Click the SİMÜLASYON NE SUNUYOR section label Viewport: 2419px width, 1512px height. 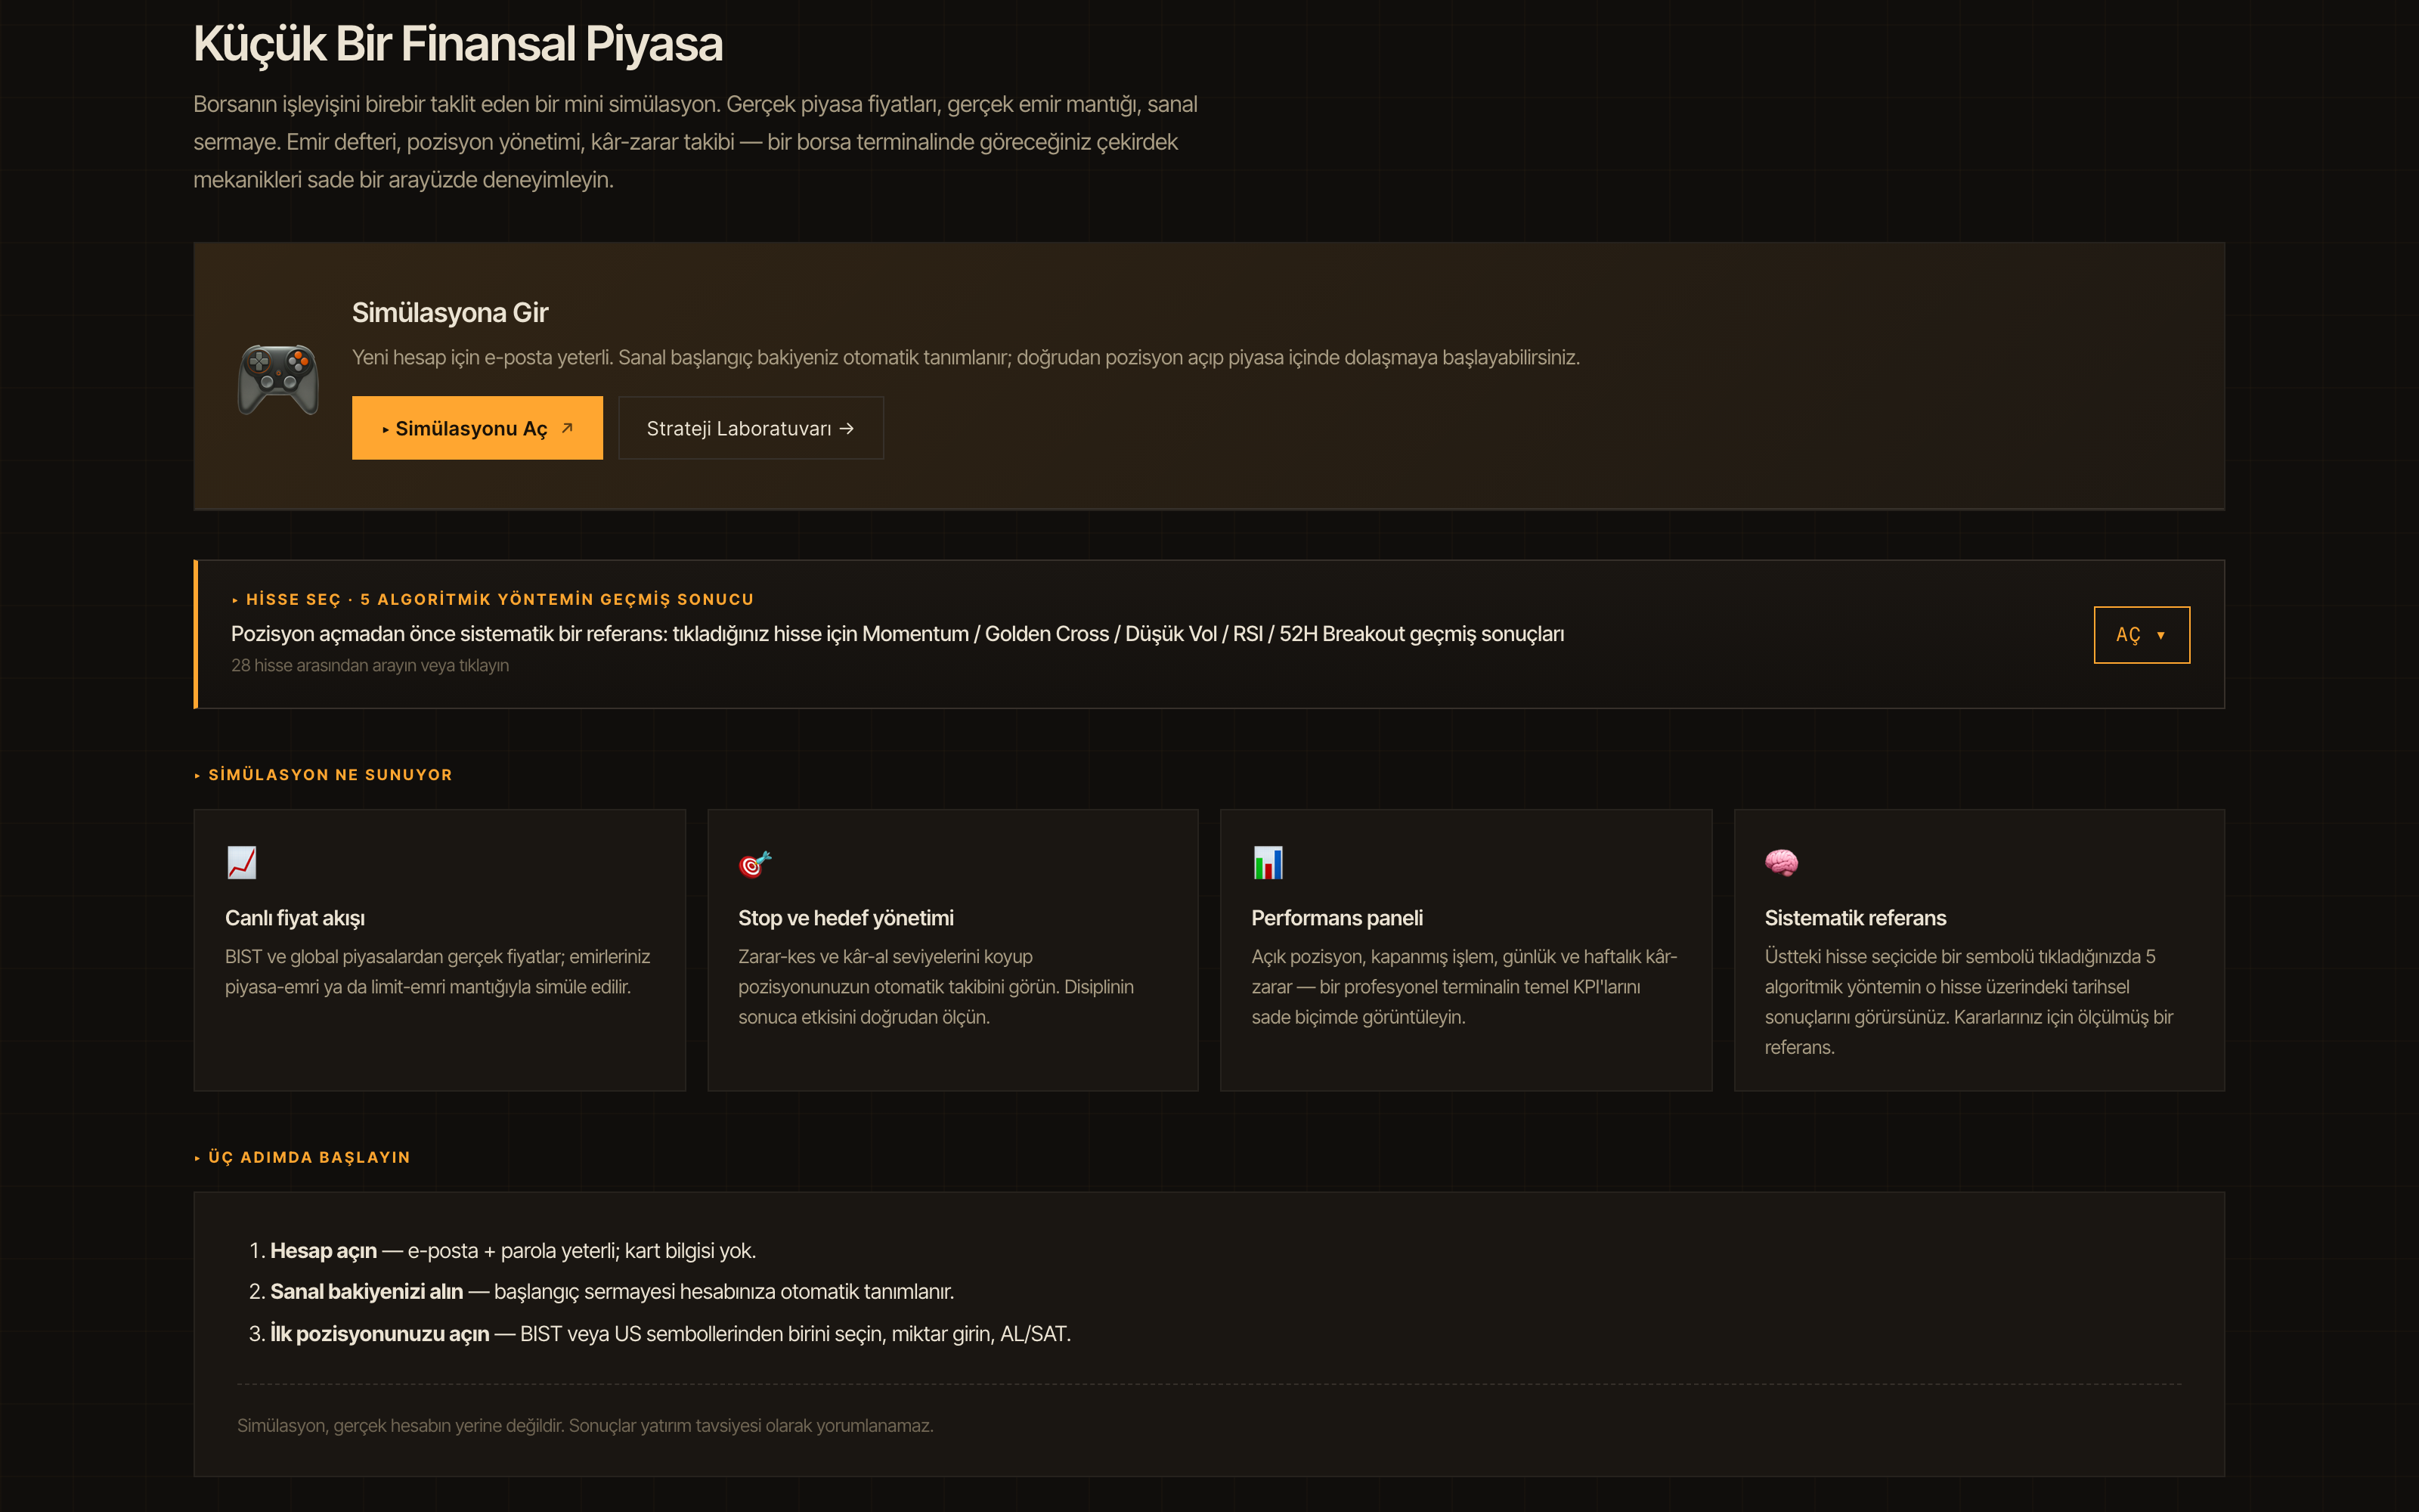click(x=323, y=775)
